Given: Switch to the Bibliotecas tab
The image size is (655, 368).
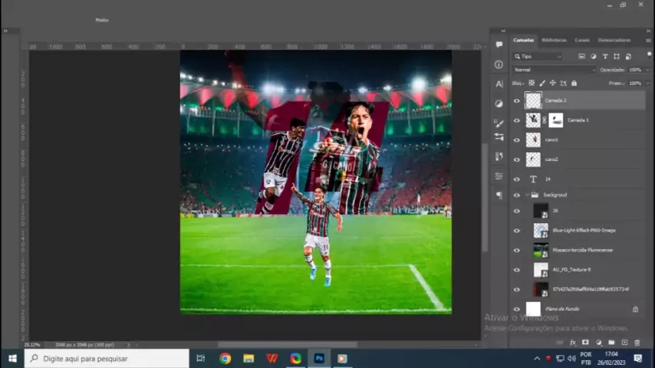Looking at the screenshot, I should 554,40.
